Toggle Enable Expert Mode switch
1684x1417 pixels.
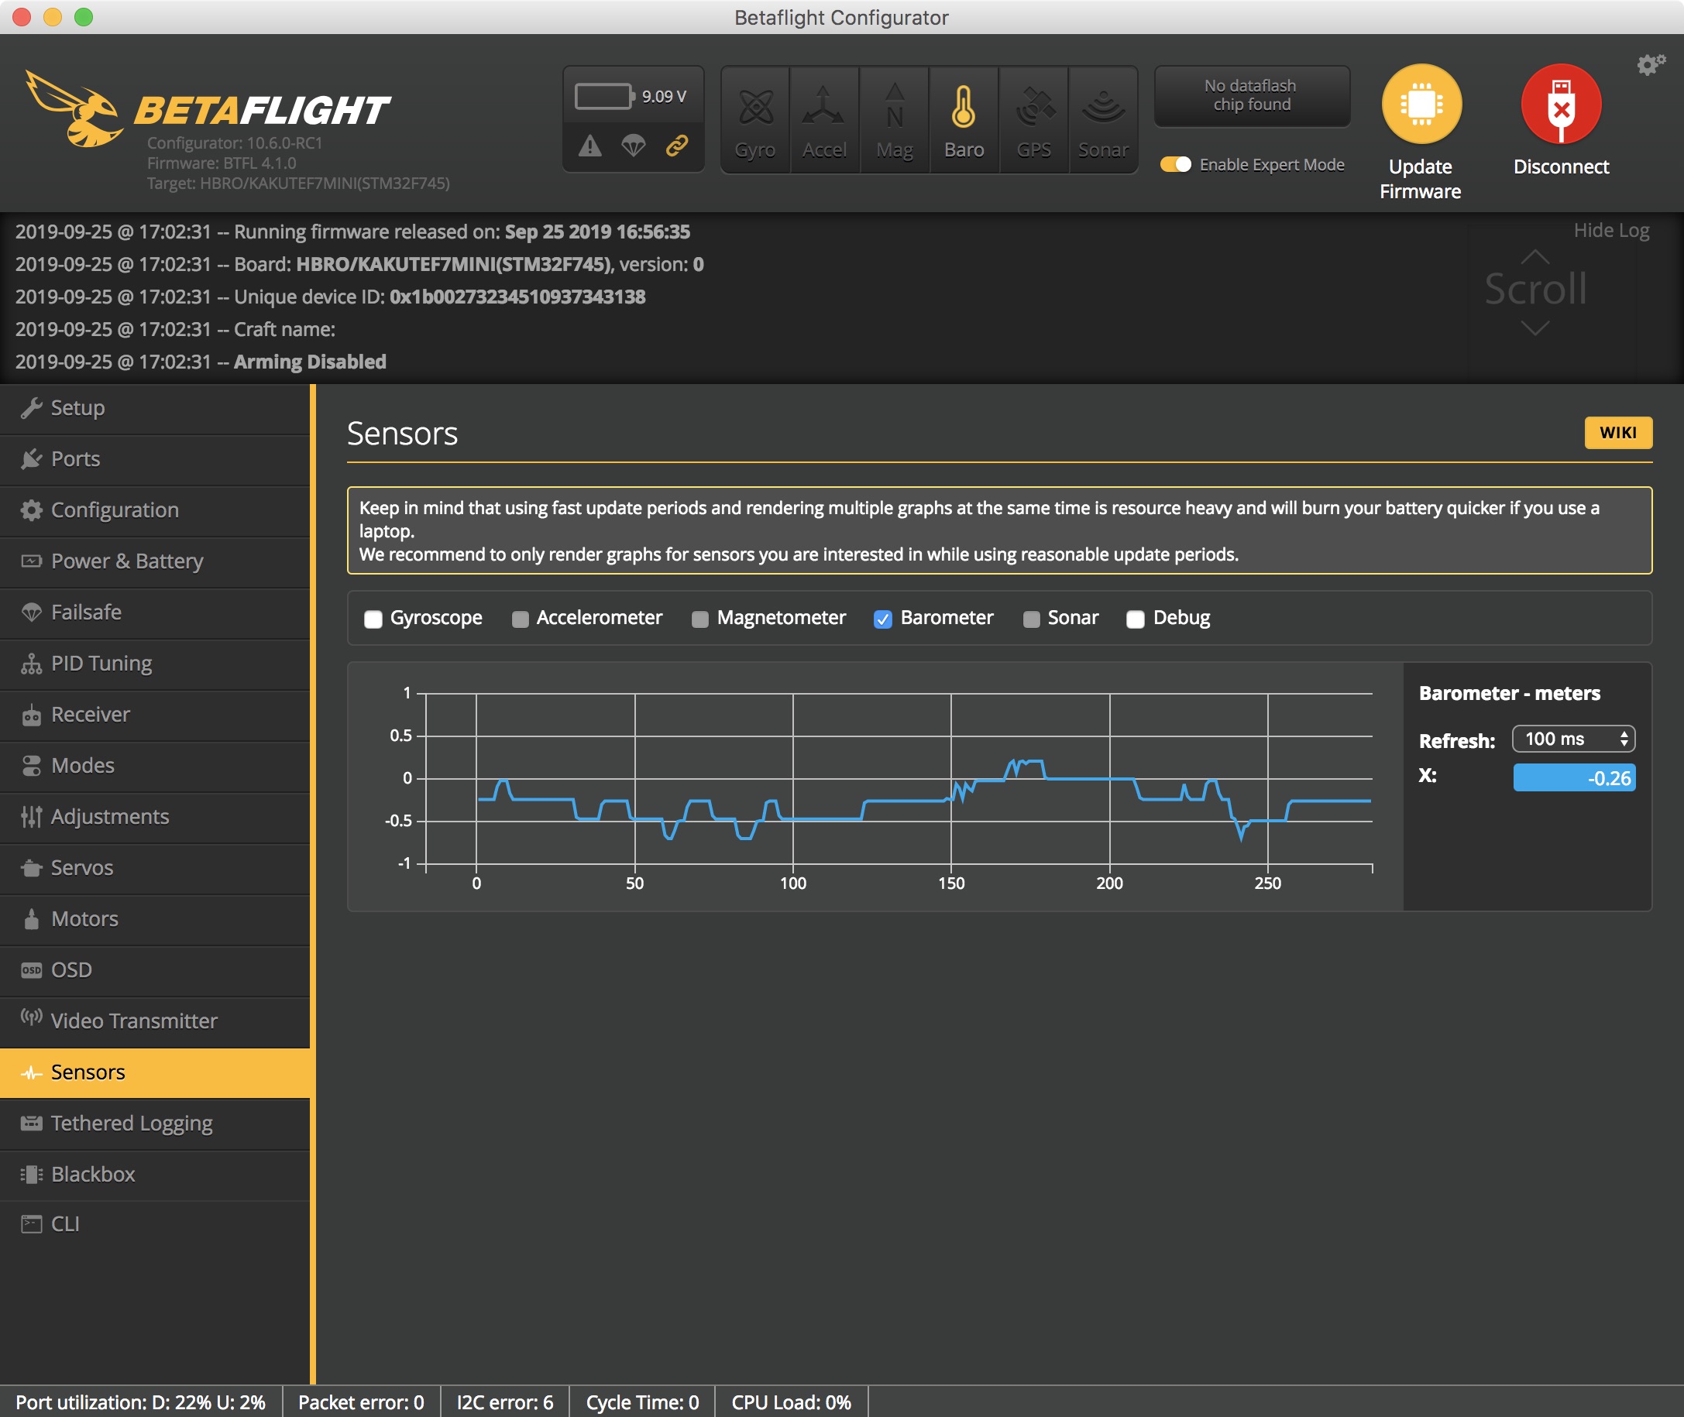(x=1175, y=164)
